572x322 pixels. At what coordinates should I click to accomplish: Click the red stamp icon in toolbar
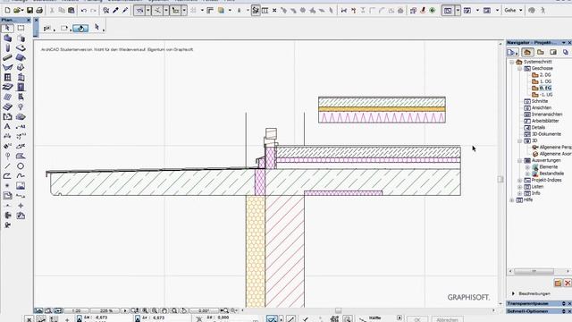pos(423,11)
